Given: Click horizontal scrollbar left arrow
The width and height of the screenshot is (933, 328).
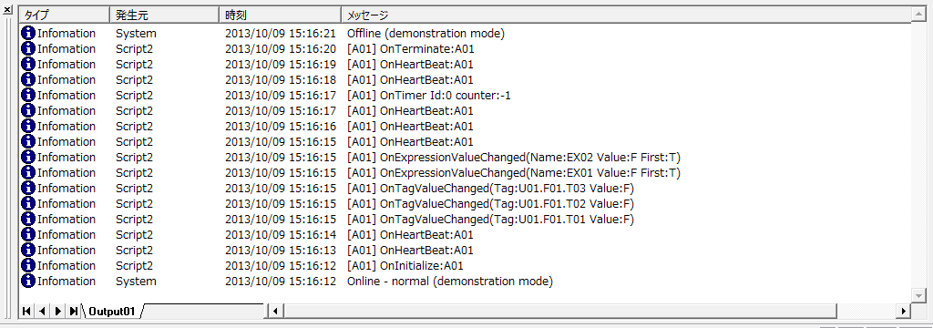Looking at the screenshot, I should tap(275, 311).
